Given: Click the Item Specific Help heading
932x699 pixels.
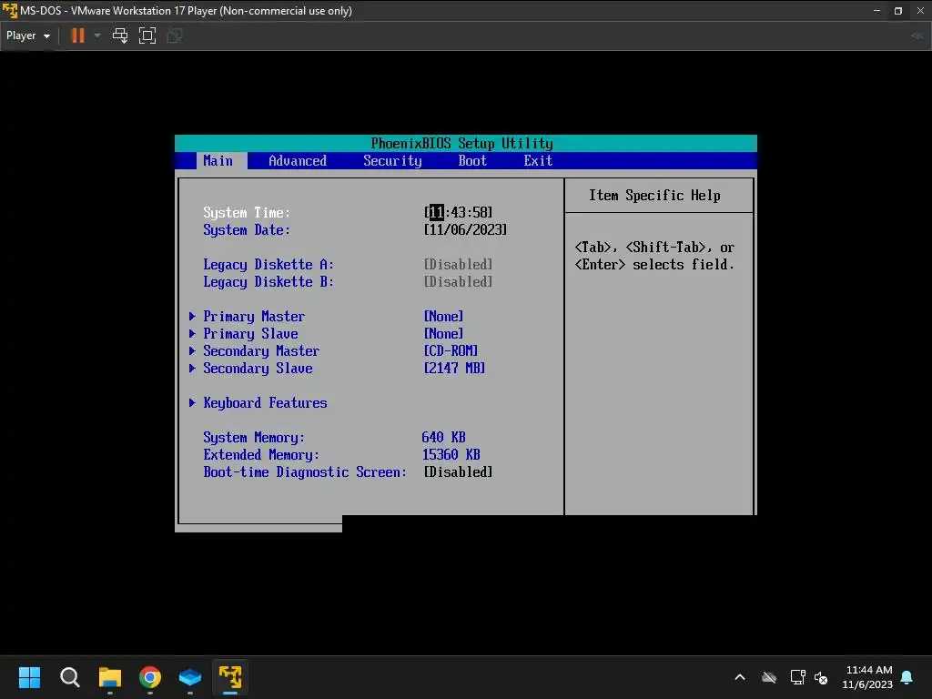Looking at the screenshot, I should [654, 195].
